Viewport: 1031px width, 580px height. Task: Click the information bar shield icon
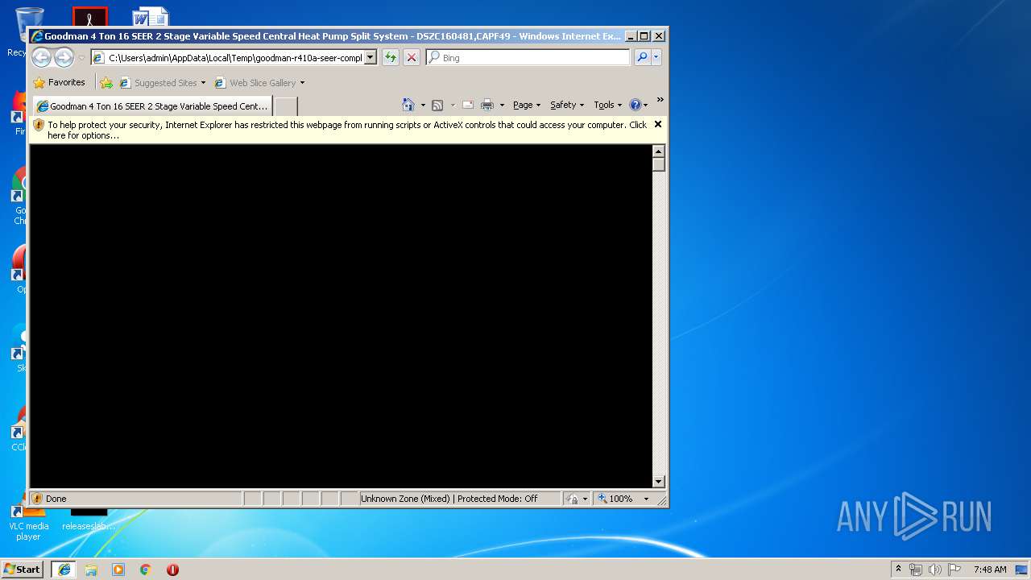(38, 125)
